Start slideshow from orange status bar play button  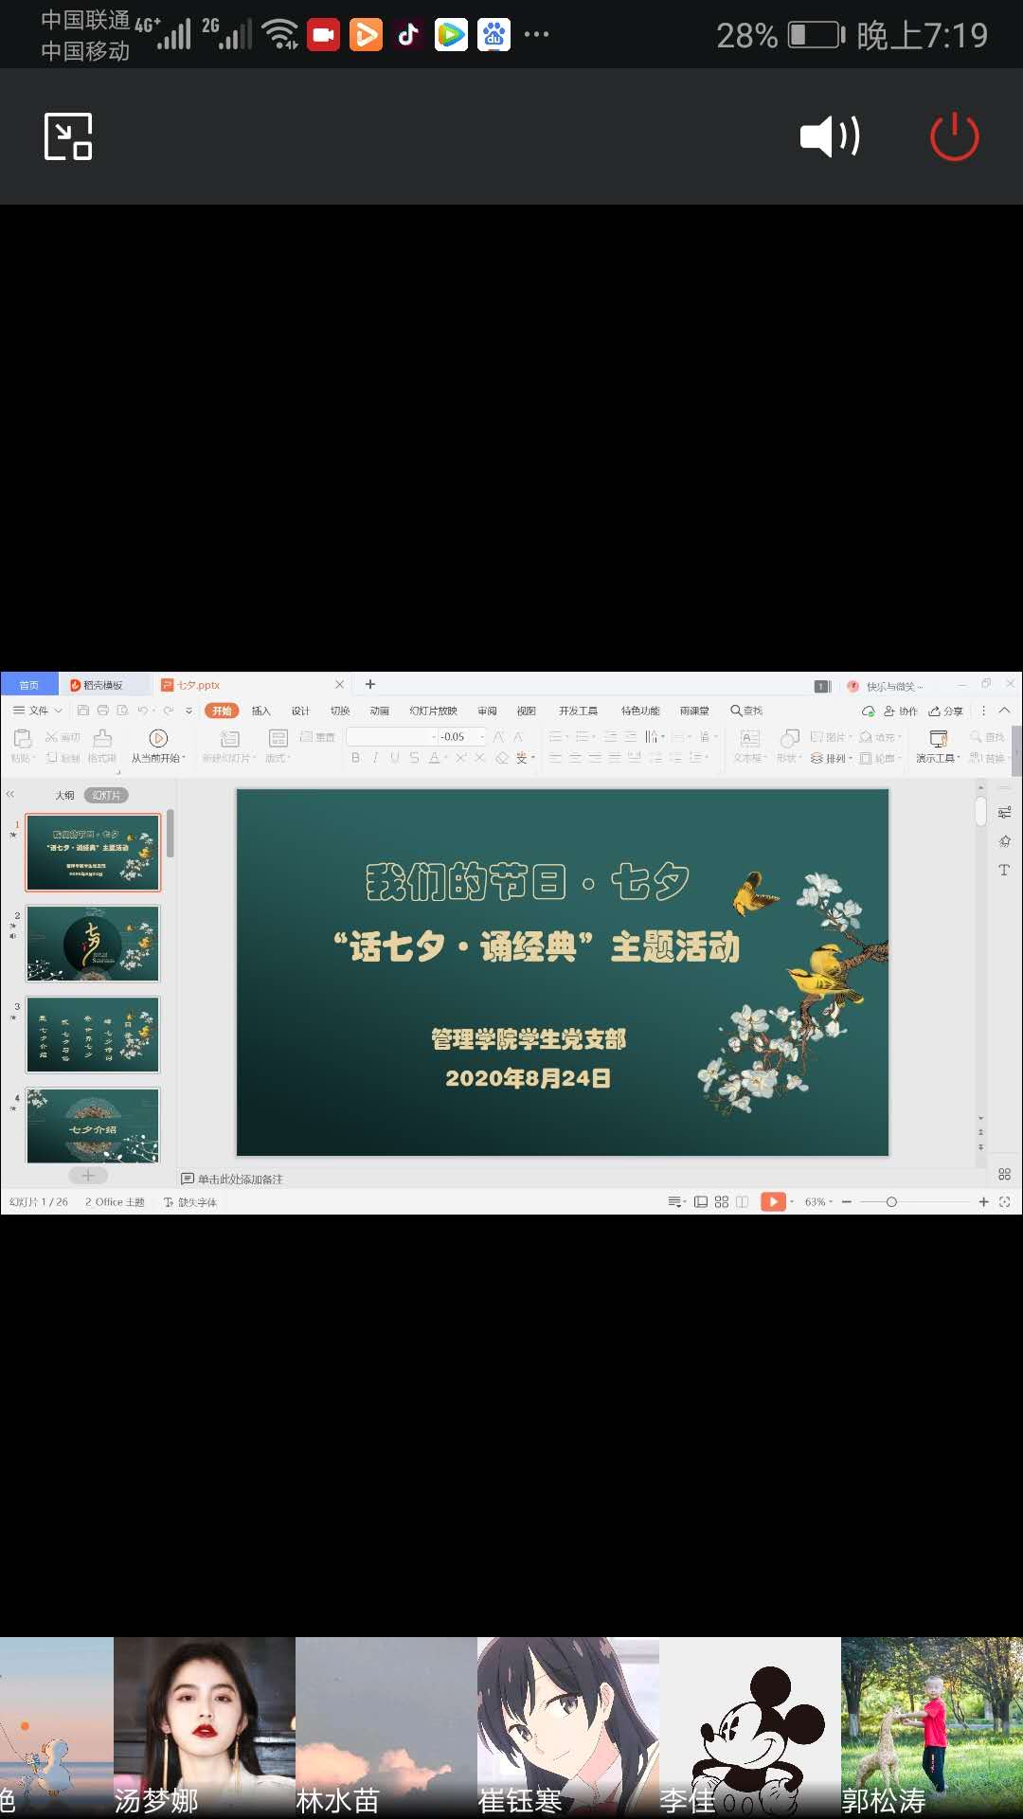point(773,1201)
